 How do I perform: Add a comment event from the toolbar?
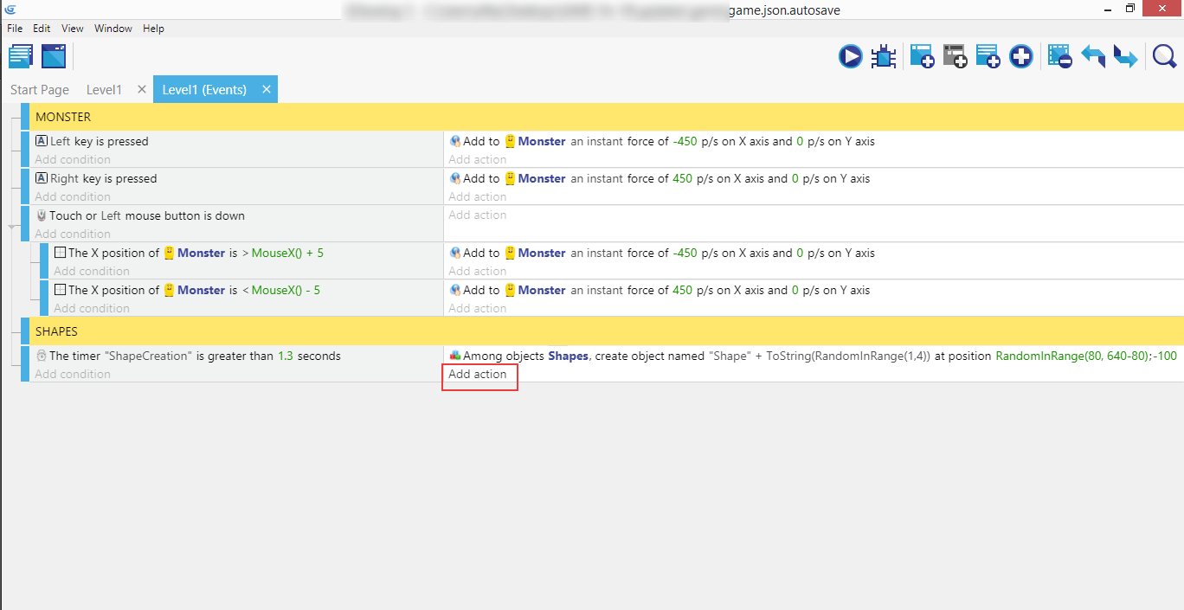coord(988,57)
